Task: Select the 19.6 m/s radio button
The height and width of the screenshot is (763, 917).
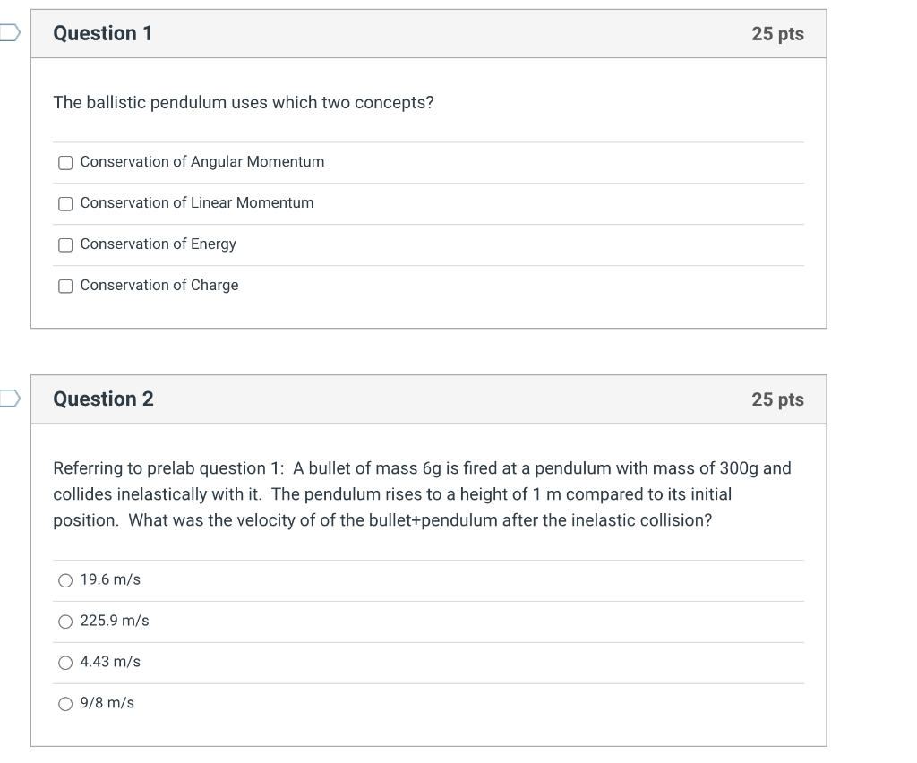Action: pyautogui.click(x=65, y=580)
